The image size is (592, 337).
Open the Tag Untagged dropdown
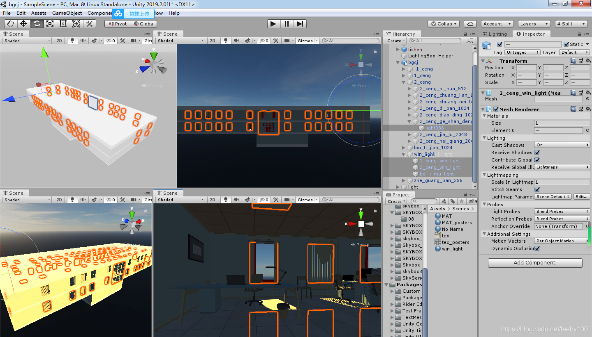522,52
